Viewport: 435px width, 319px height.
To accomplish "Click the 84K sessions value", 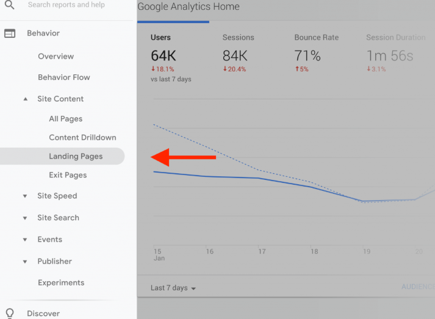I will click(235, 56).
